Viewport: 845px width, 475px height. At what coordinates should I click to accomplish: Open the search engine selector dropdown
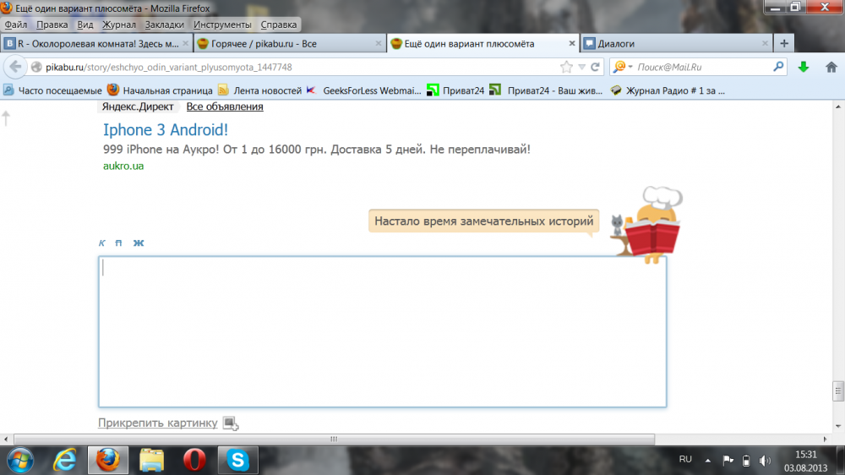623,67
